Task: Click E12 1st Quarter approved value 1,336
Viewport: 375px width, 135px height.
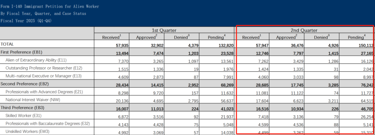Action: coord(158,69)
